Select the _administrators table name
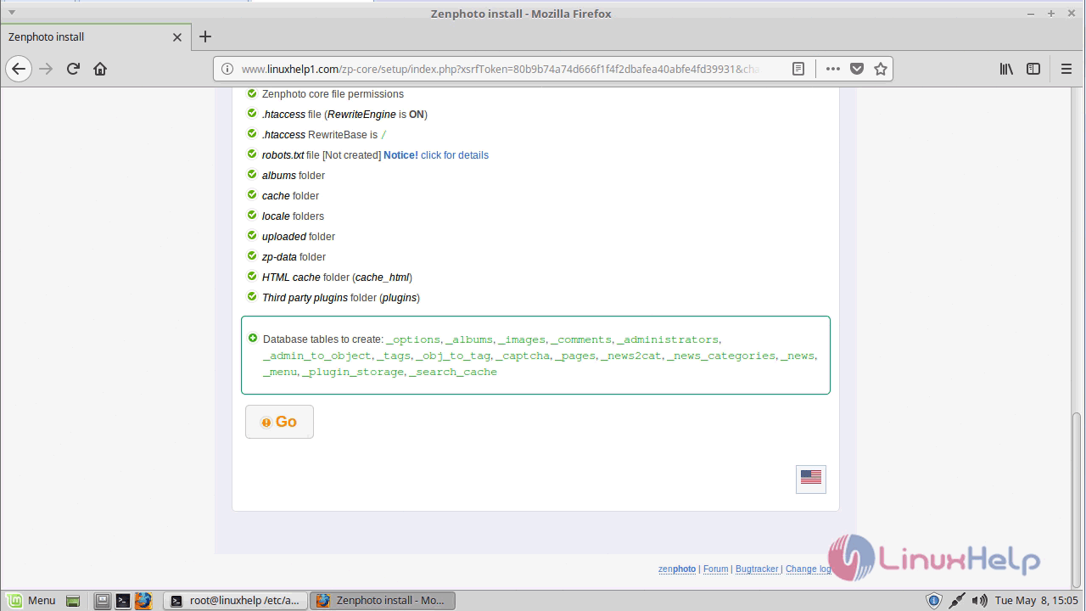 (668, 339)
